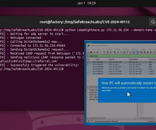Jump to the first packet icon

tap(127, 52)
